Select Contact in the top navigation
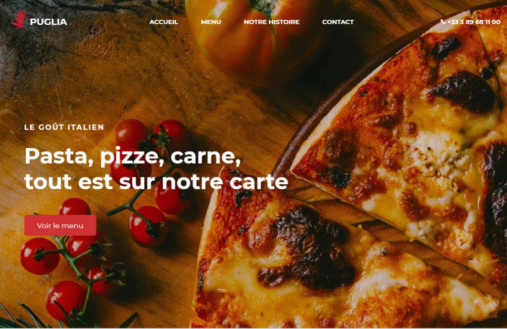This screenshot has height=329, width=507. pyautogui.click(x=338, y=22)
